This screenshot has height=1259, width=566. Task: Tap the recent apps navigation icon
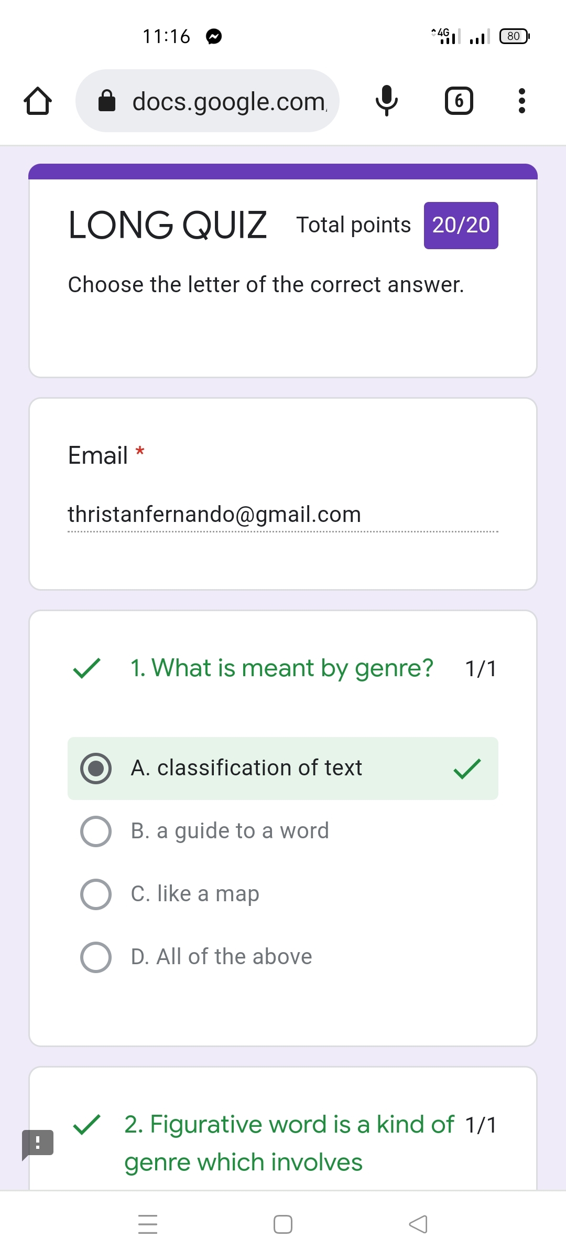tap(148, 1224)
